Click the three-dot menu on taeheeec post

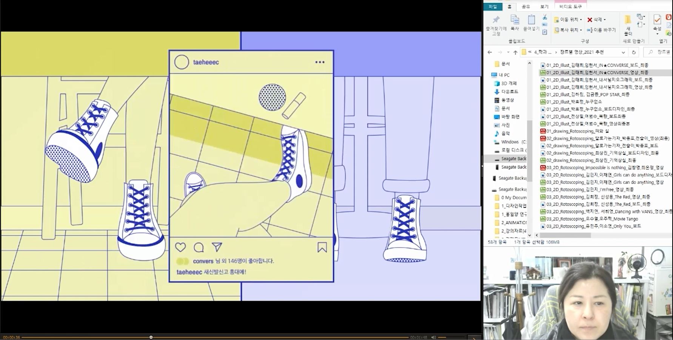pos(320,62)
